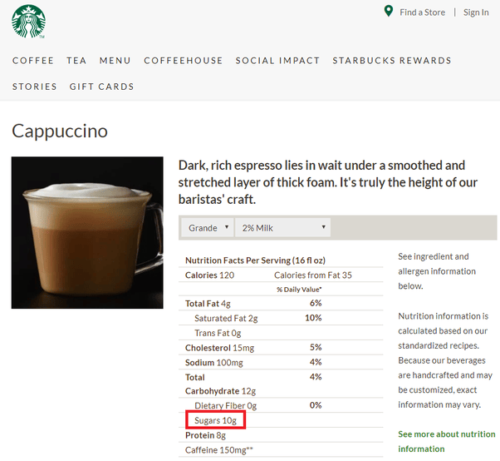This screenshot has height=461, width=500.
Task: Click the Total Fat 4g row
Action: [281, 303]
